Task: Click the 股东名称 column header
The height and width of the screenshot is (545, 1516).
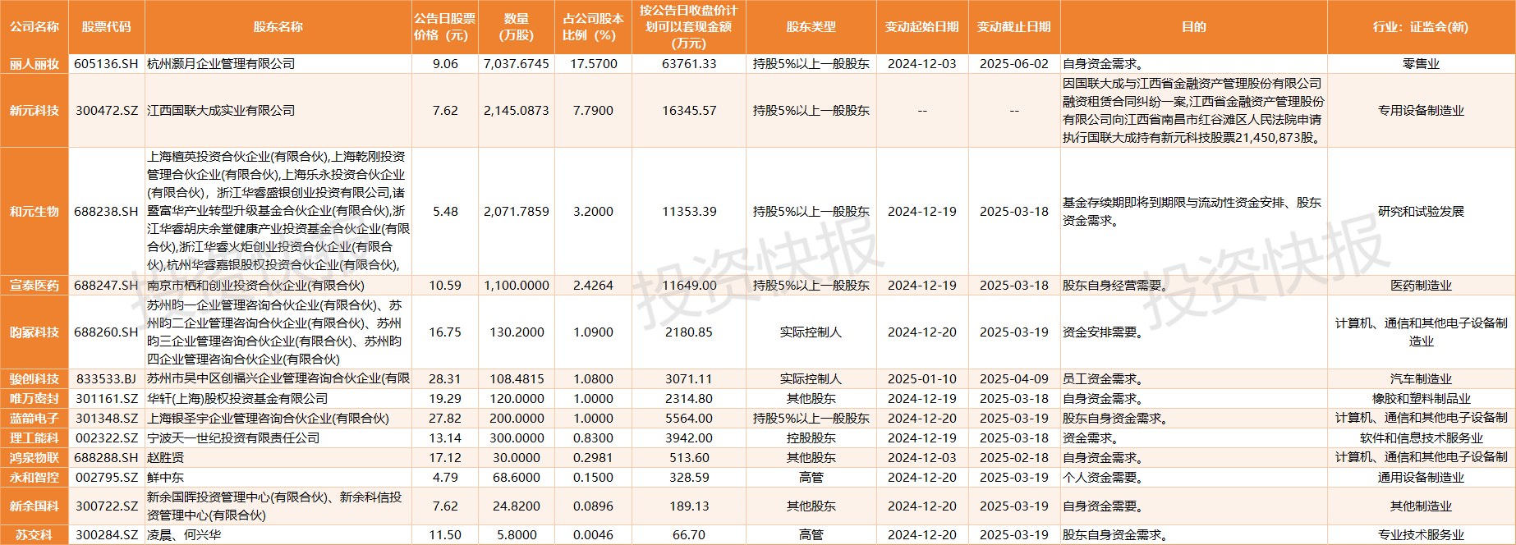Action: pyautogui.click(x=278, y=27)
